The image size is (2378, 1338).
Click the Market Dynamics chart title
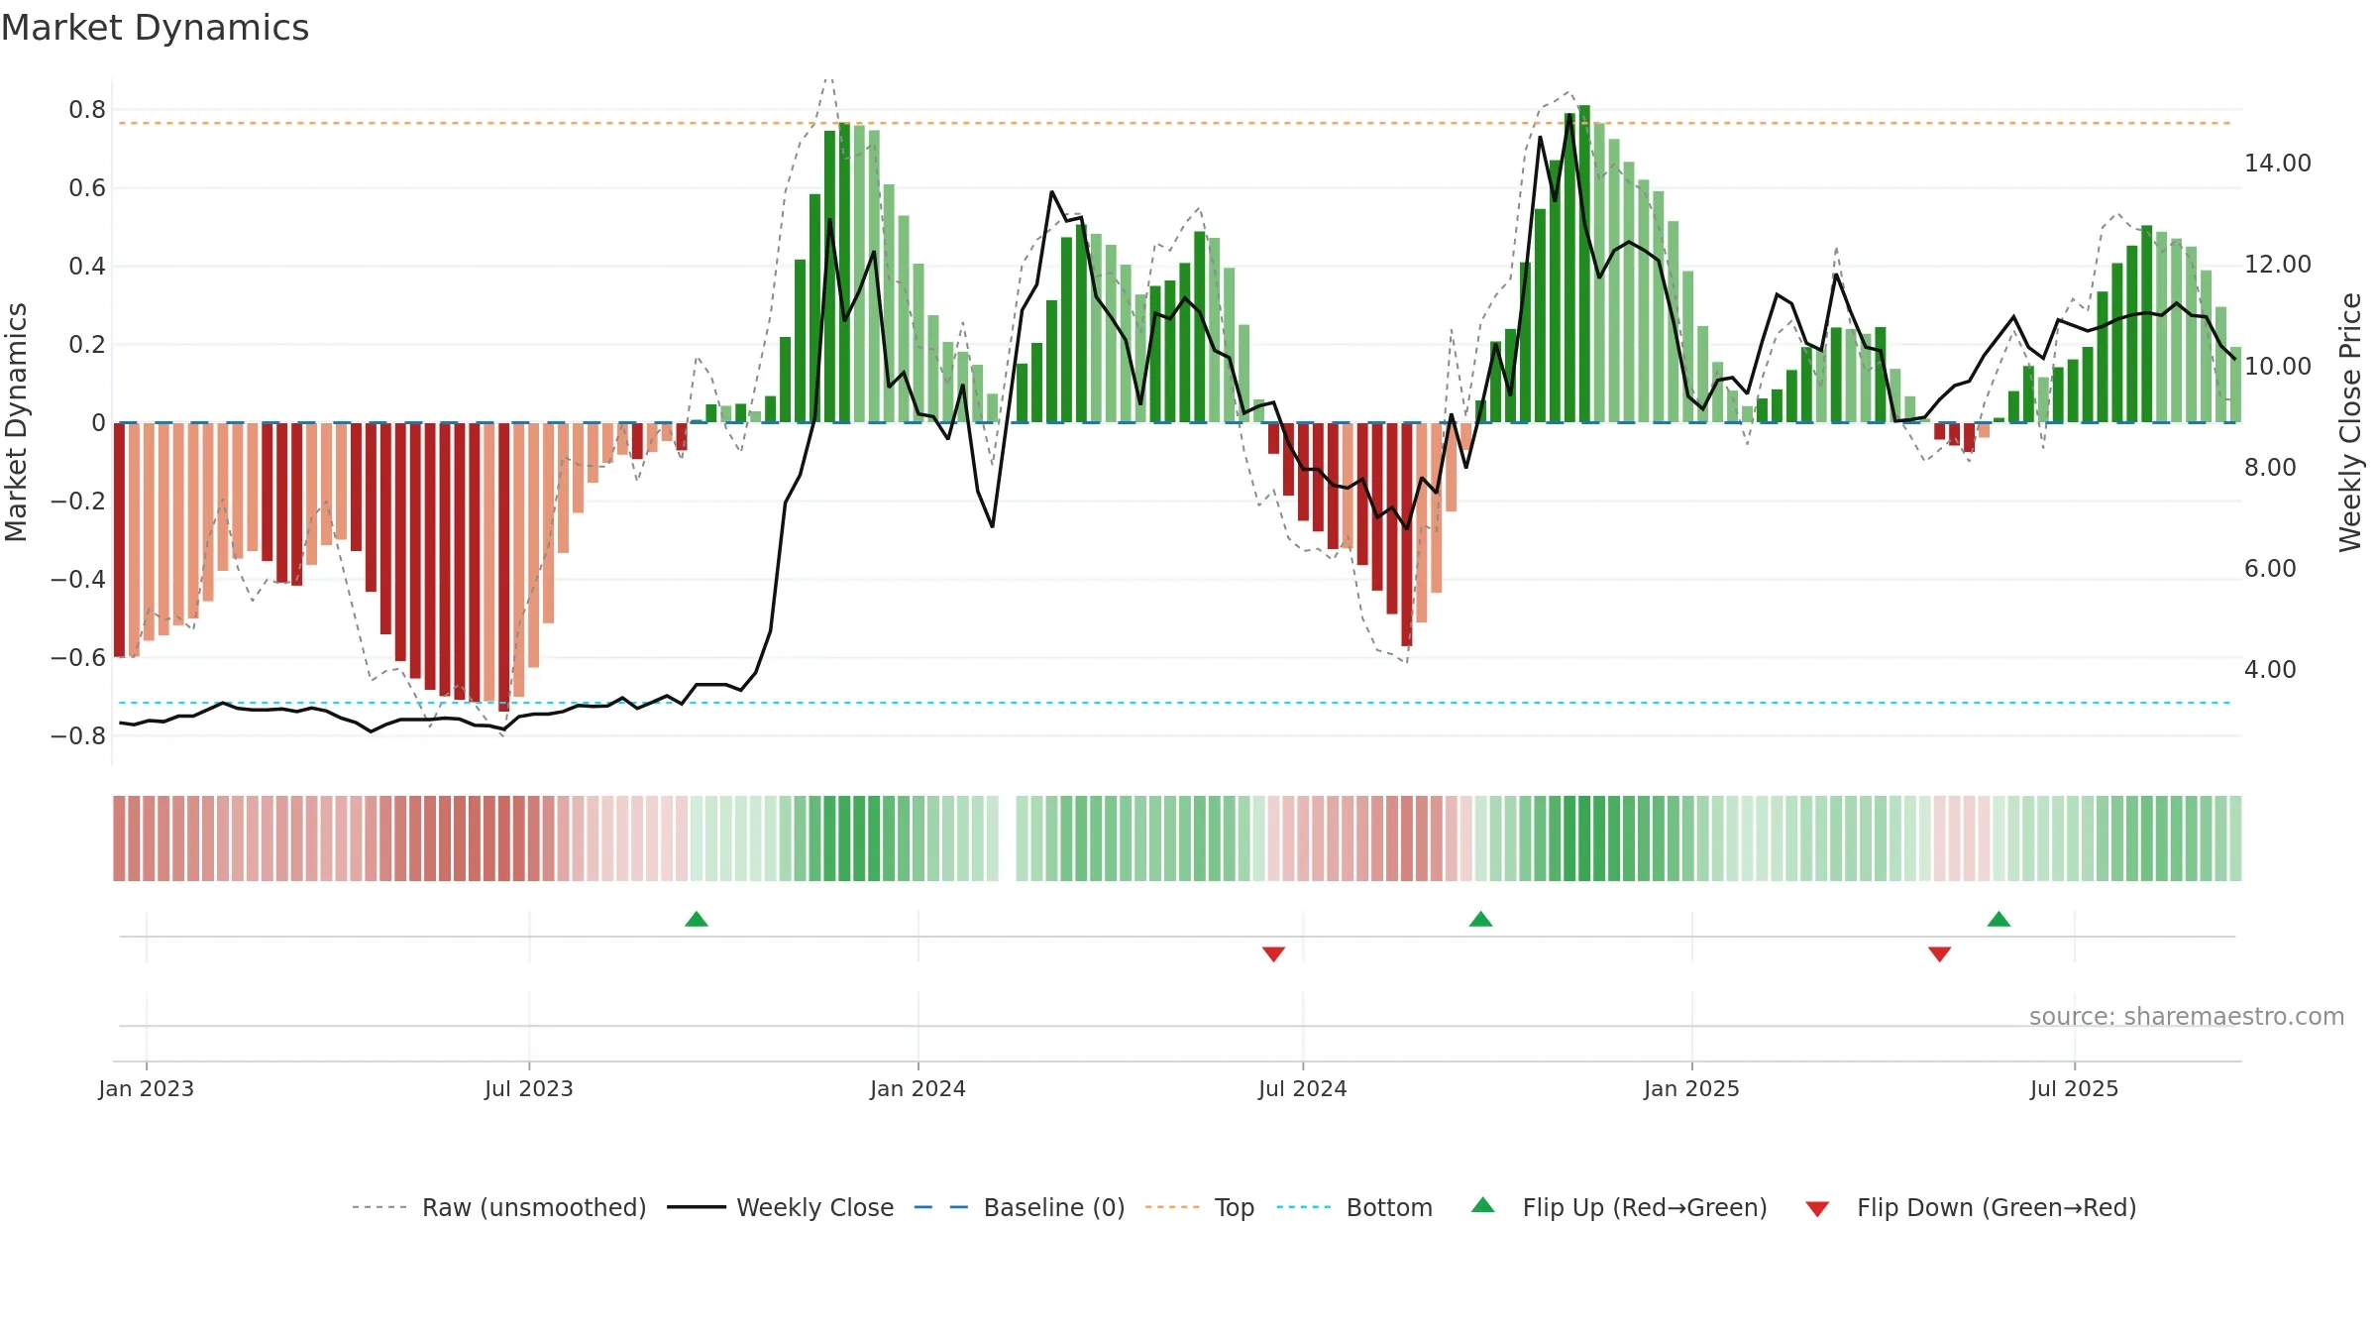point(155,28)
